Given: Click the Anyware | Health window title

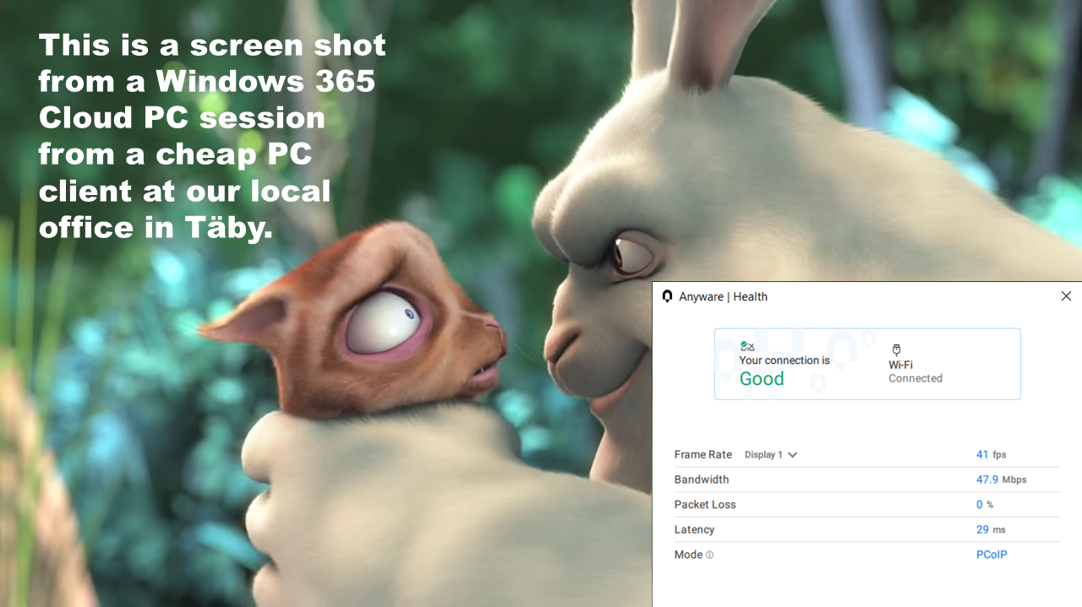Looking at the screenshot, I should [723, 296].
